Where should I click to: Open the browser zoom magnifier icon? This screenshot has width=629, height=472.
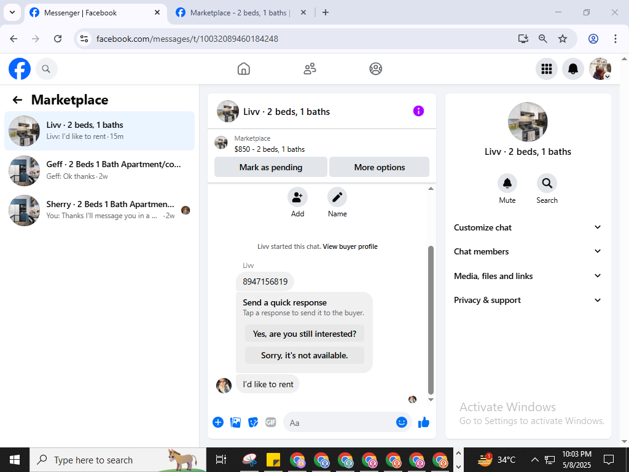(543, 39)
